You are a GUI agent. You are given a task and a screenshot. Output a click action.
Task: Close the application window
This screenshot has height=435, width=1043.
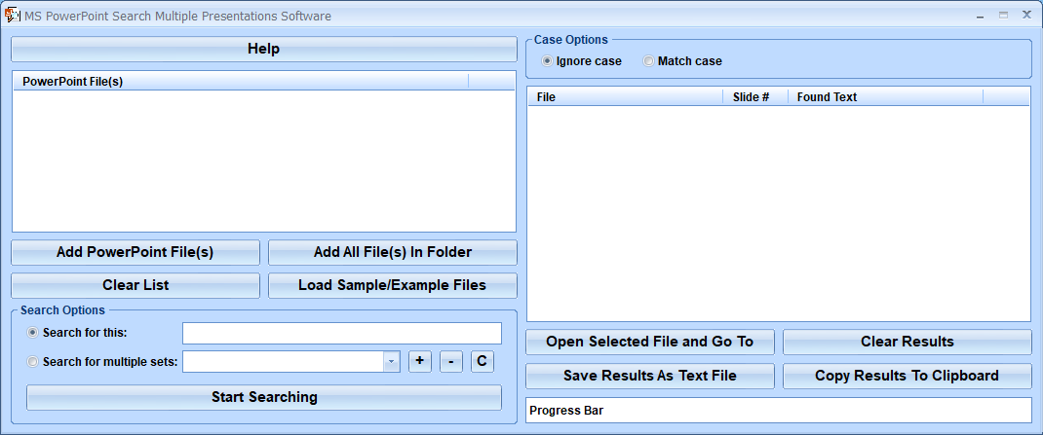[x=1026, y=15]
